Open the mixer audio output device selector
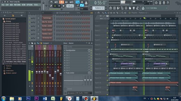 coord(79,93)
